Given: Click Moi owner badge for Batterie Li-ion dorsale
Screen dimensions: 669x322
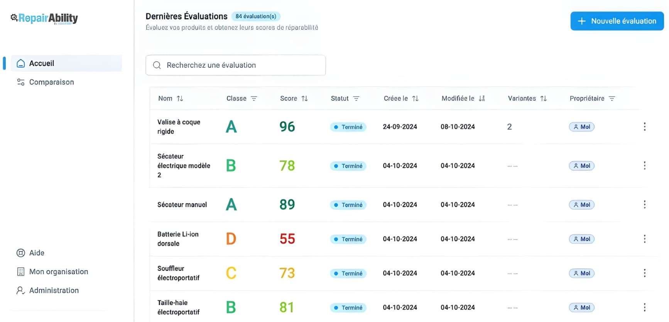Looking at the screenshot, I should point(581,239).
